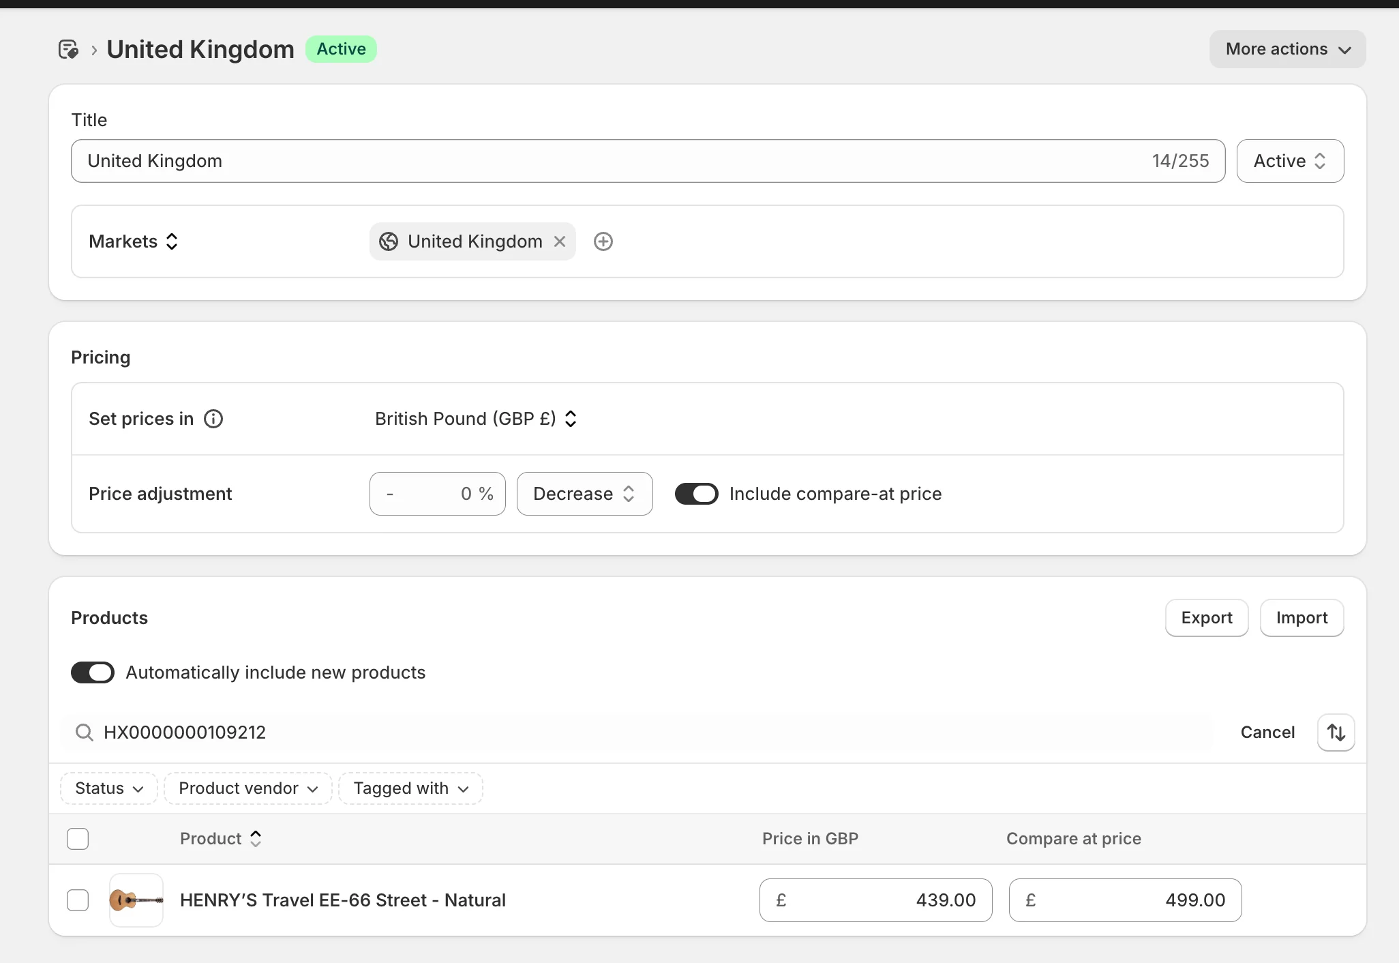Image resolution: width=1399 pixels, height=963 pixels.
Task: Check the select-all products checkbox
Action: tap(78, 838)
